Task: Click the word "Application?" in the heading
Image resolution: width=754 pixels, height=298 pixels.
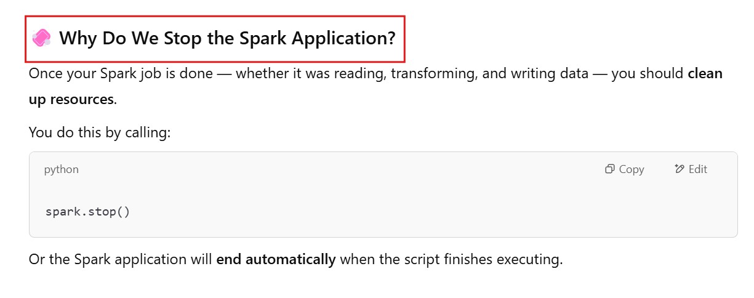Action: click(x=343, y=38)
